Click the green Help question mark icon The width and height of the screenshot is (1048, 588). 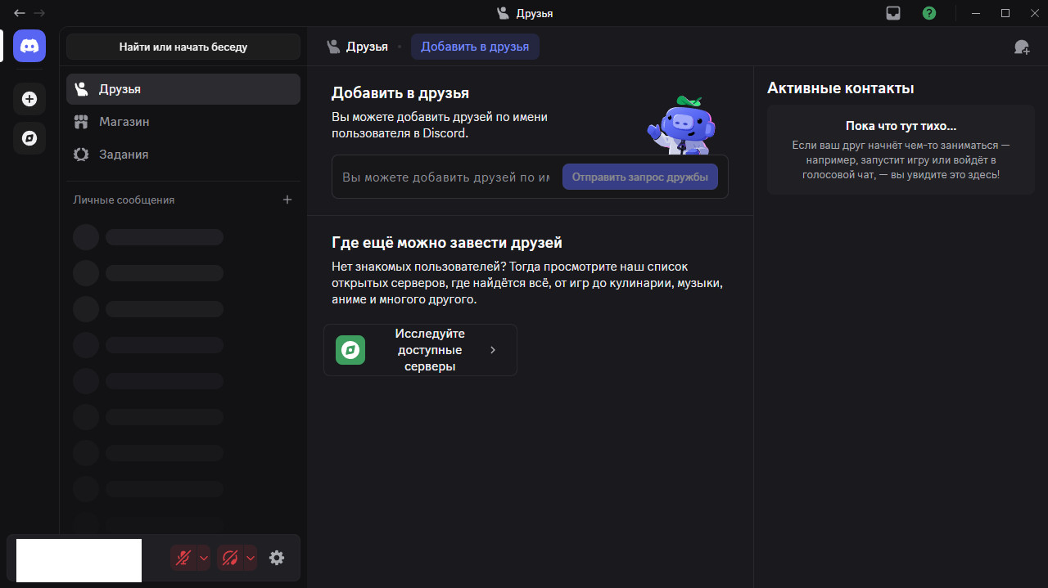pyautogui.click(x=929, y=13)
